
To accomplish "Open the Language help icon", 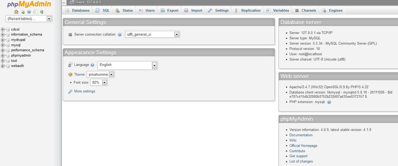I will click(93, 65).
